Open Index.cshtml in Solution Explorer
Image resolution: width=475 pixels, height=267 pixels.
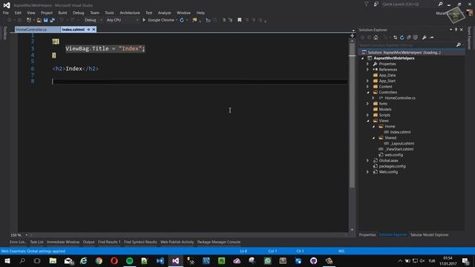point(400,132)
